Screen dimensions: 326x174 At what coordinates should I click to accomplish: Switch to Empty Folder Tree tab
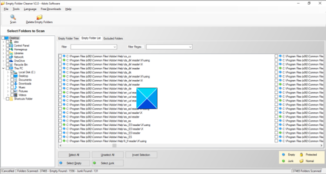click(x=68, y=39)
